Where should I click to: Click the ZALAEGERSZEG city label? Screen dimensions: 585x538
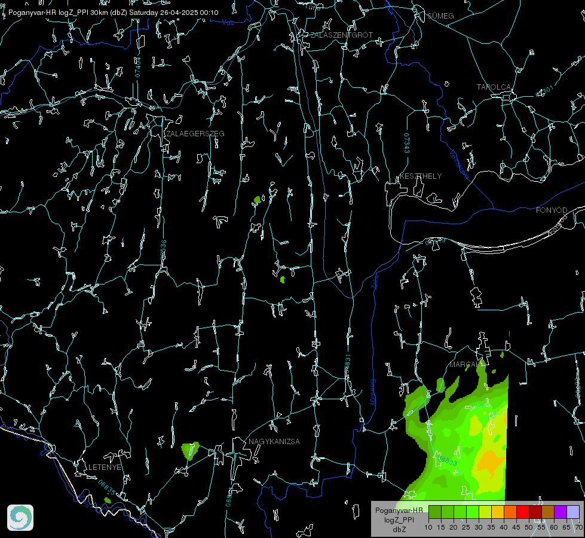coord(195,134)
